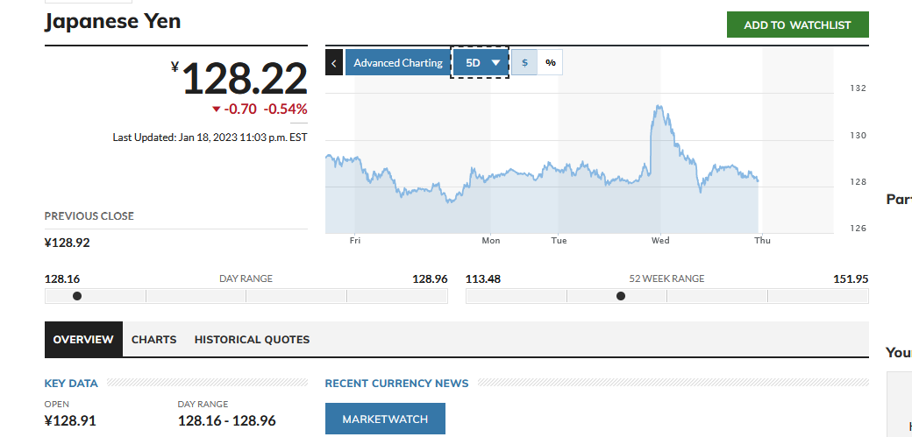This screenshot has height=437, width=912.
Task: Click the Last Updated timestamp
Action: pyautogui.click(x=210, y=137)
